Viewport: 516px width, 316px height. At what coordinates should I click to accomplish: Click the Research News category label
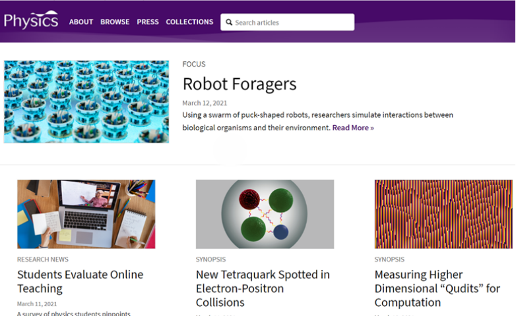tap(43, 259)
